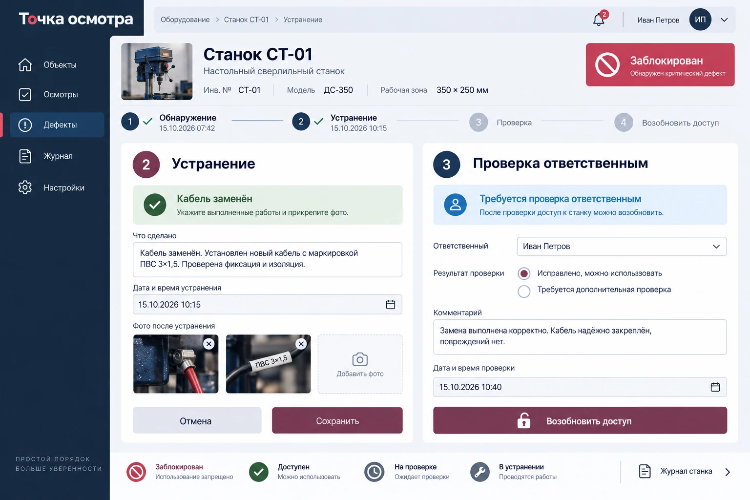Open the notifications bell
Viewport: 750px width, 500px height.
click(x=599, y=20)
